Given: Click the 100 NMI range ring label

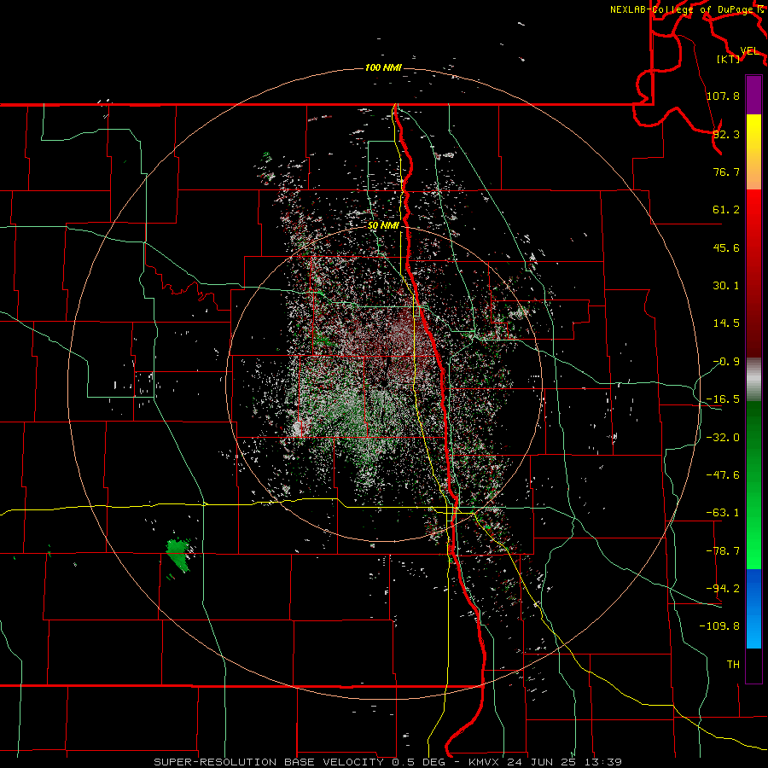Looking at the screenshot, I should point(383,67).
